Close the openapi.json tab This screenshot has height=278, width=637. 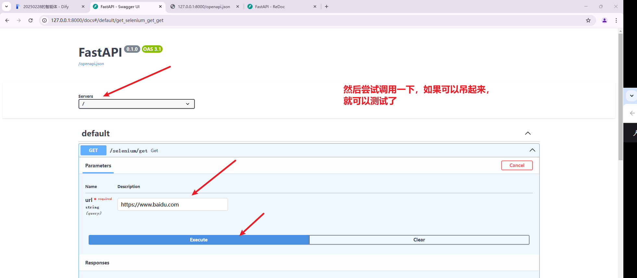[x=238, y=6]
